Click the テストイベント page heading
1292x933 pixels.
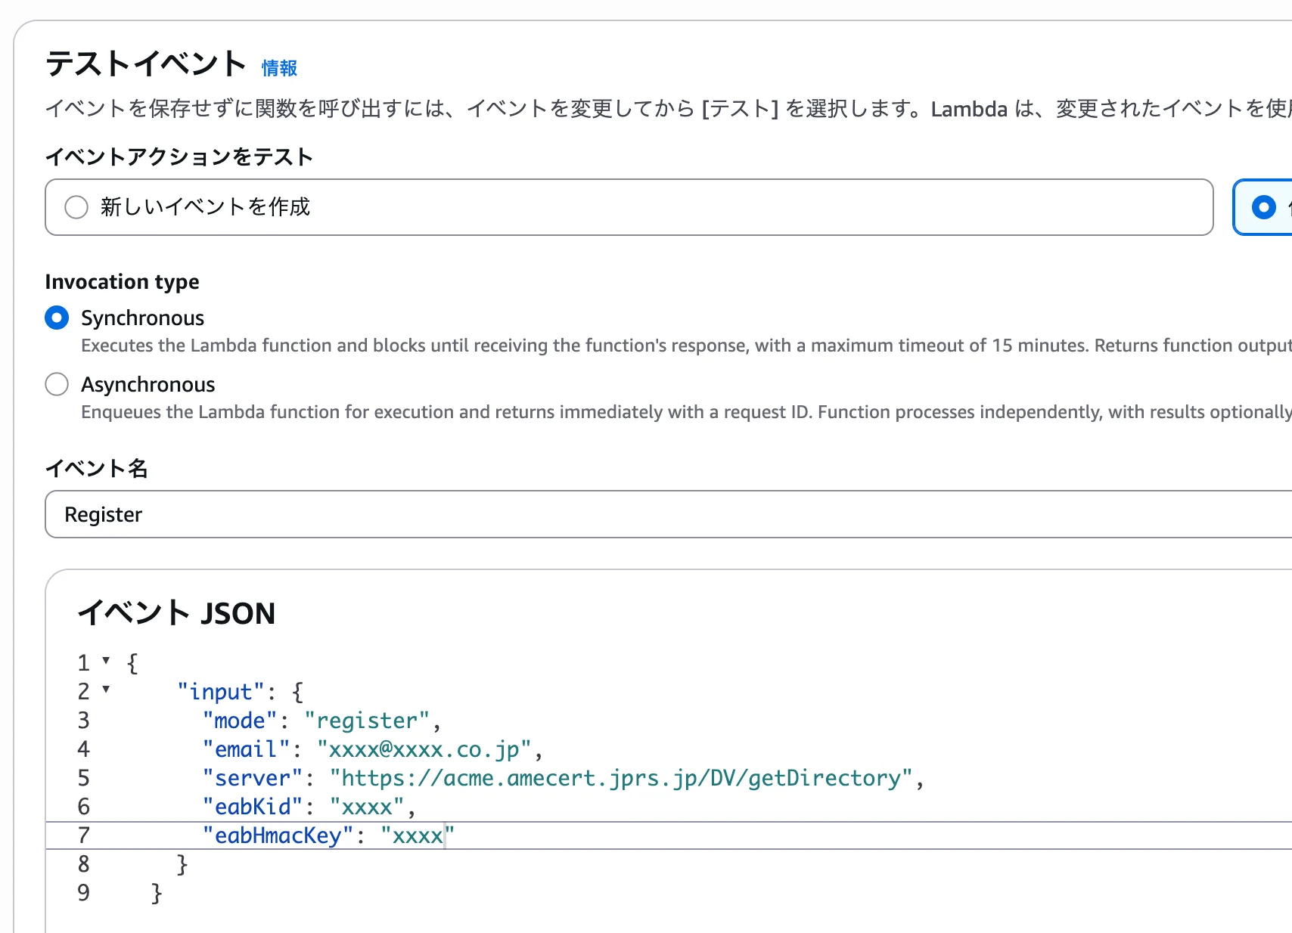pyautogui.click(x=144, y=64)
